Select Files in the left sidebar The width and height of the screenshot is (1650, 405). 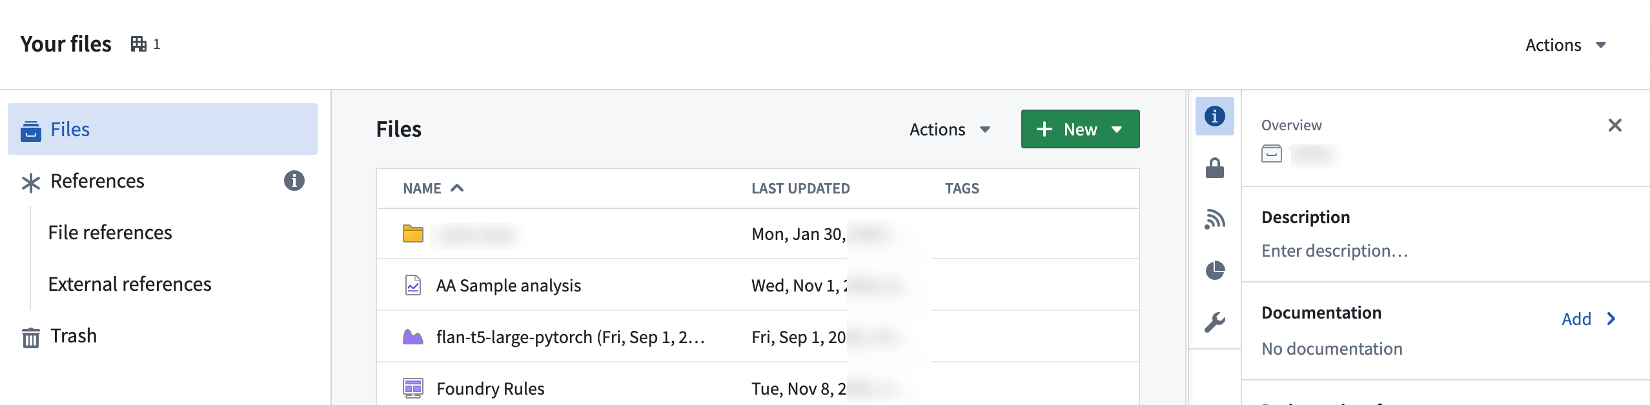pyautogui.click(x=163, y=129)
